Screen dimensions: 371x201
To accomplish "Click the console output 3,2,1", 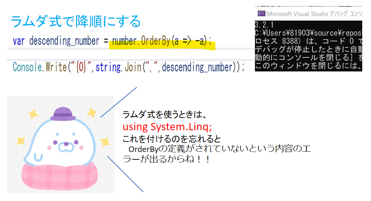I will click(264, 25).
